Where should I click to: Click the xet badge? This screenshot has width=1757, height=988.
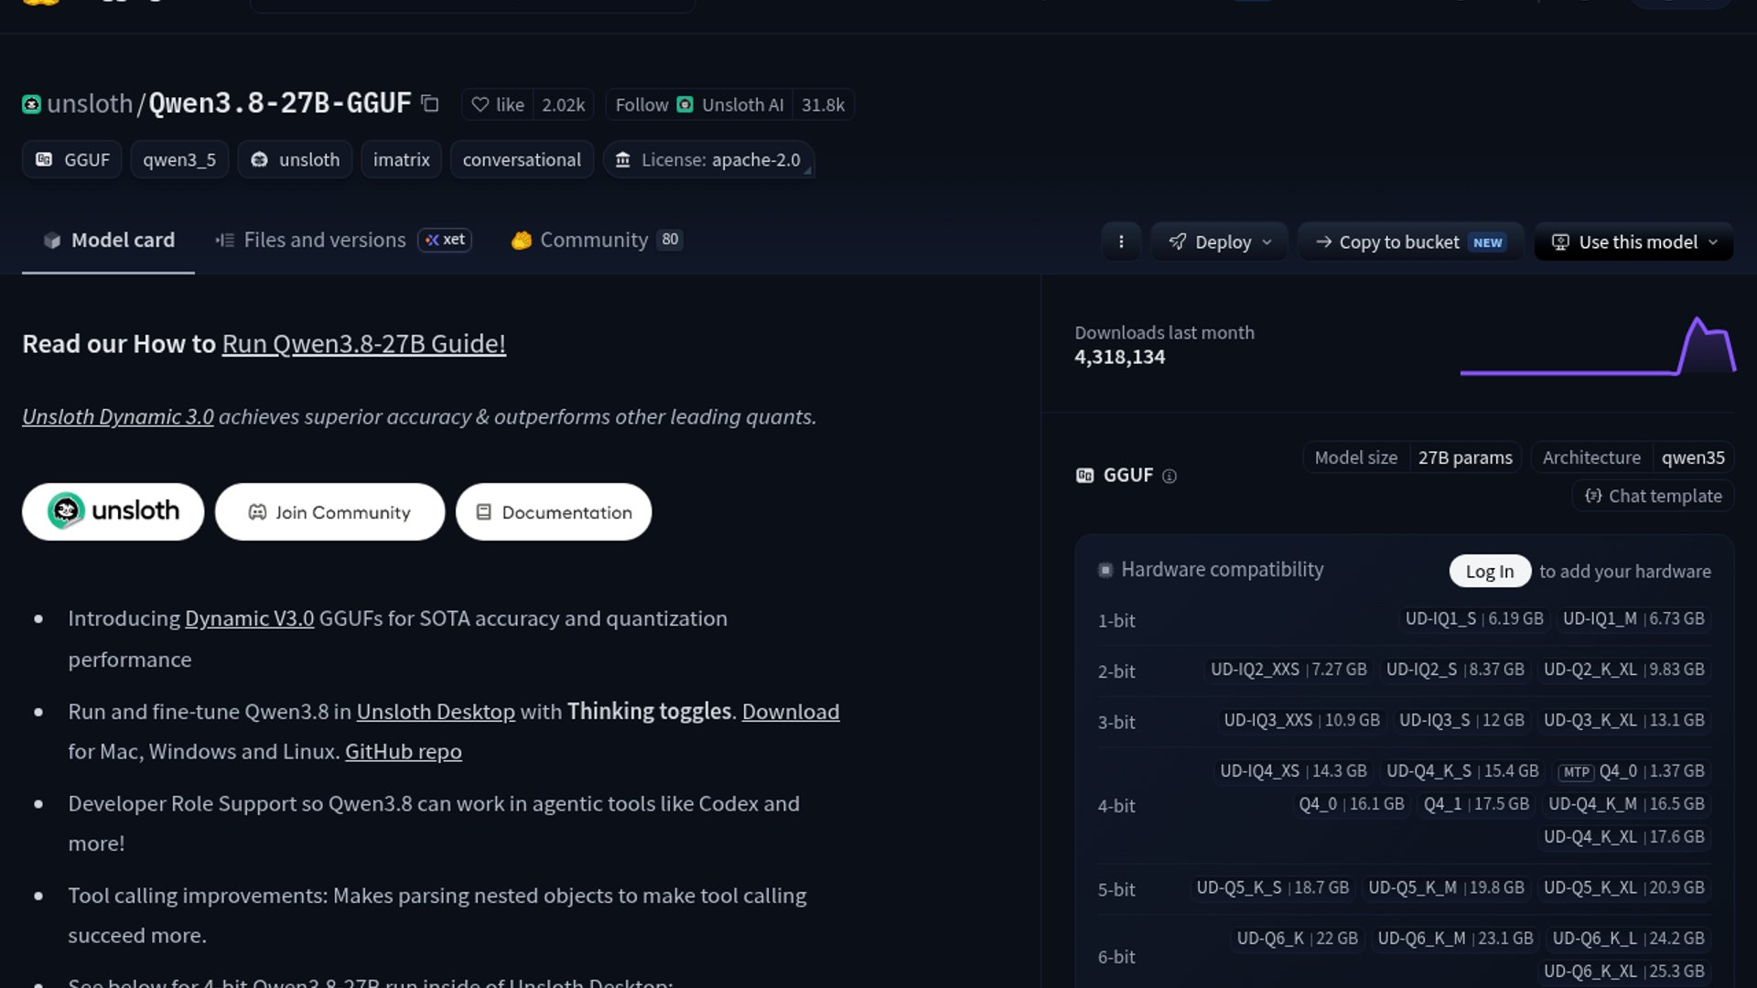click(445, 240)
